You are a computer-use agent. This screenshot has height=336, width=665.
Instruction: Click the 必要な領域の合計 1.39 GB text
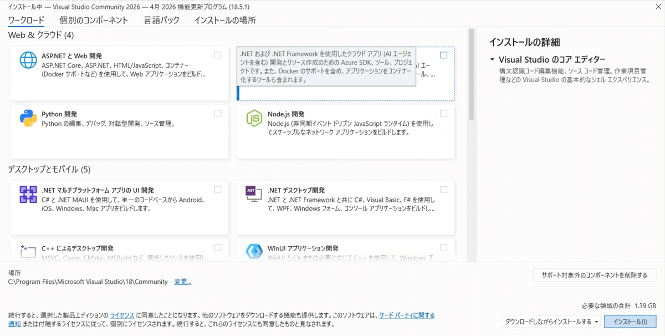618,306
